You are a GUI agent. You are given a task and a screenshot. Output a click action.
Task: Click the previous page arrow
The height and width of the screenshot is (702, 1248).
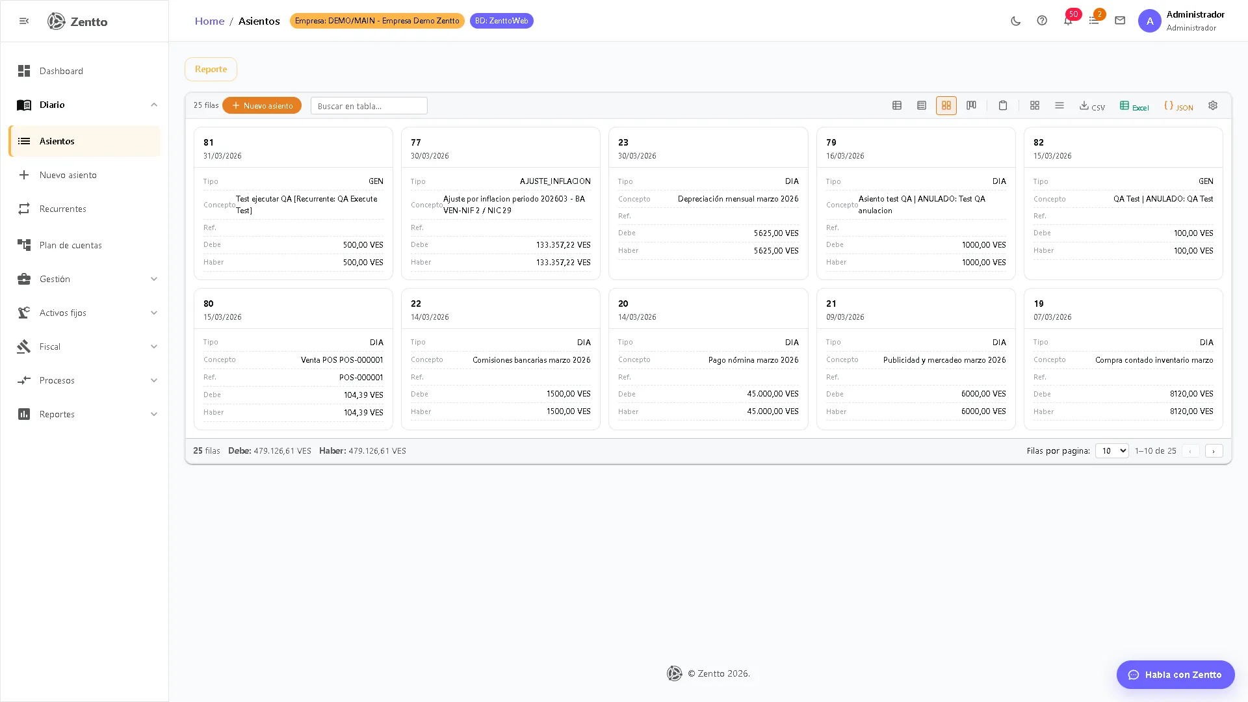point(1190,451)
